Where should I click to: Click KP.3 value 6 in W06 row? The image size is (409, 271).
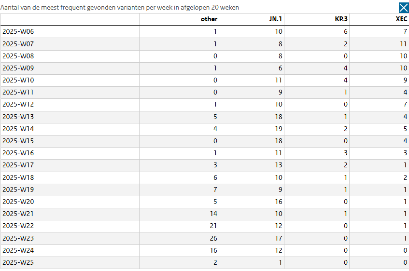(x=346, y=31)
